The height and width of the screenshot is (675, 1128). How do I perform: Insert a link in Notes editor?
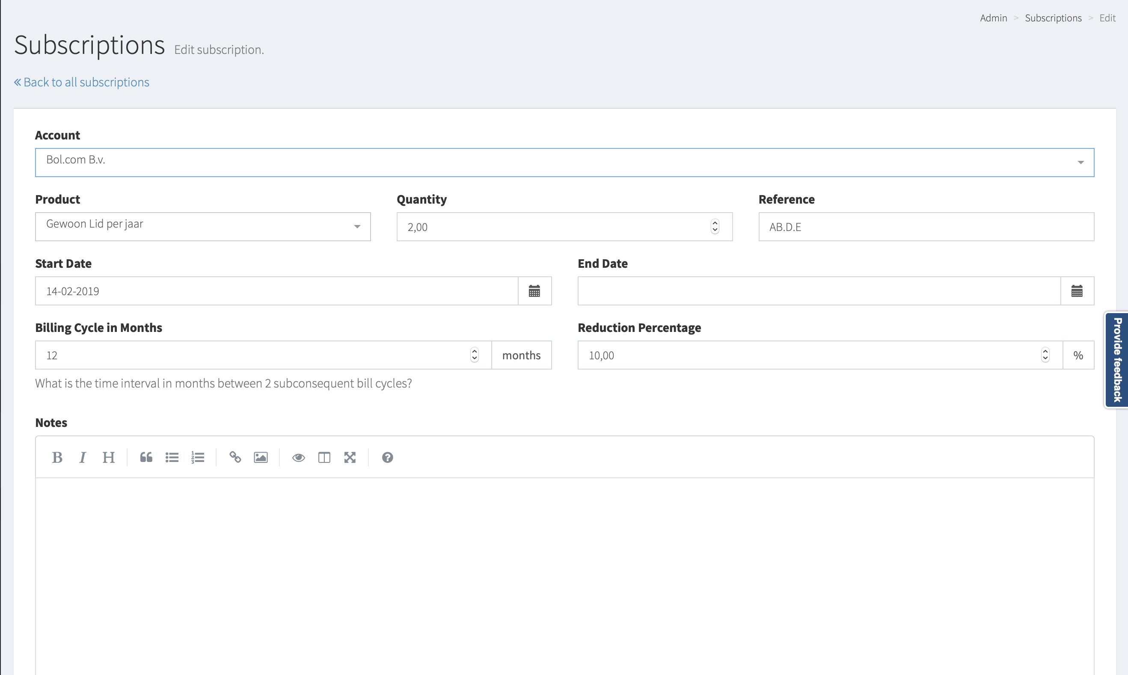click(235, 457)
